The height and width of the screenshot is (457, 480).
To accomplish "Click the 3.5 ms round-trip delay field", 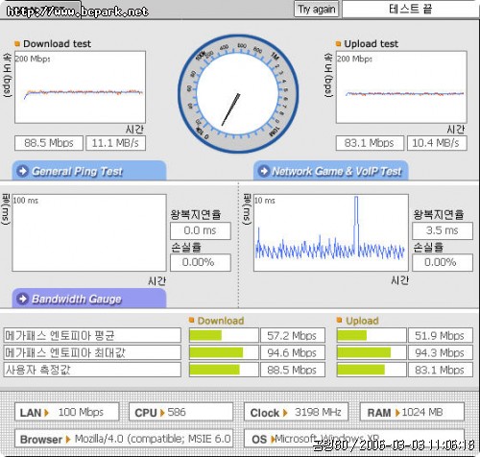I will click(443, 230).
